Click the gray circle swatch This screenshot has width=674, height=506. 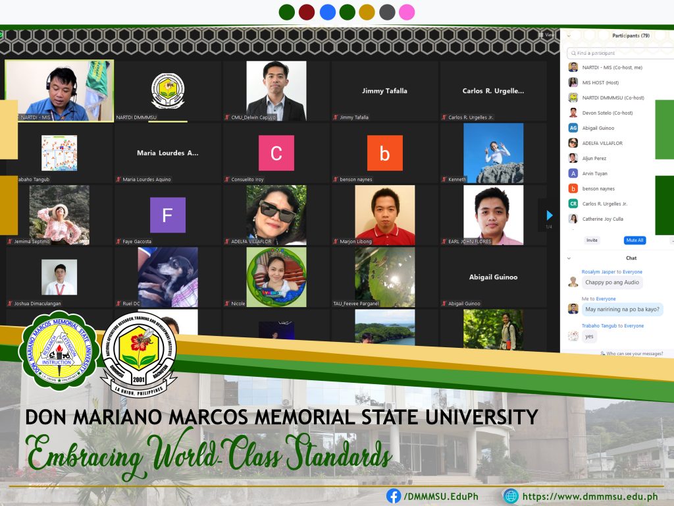pyautogui.click(x=387, y=12)
